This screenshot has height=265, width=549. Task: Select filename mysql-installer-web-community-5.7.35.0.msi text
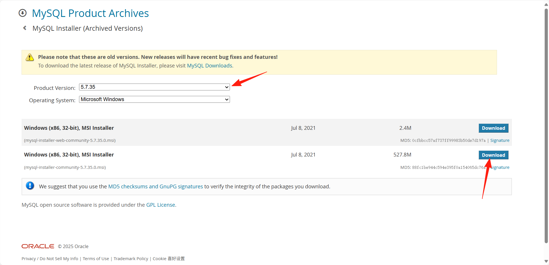click(x=70, y=140)
